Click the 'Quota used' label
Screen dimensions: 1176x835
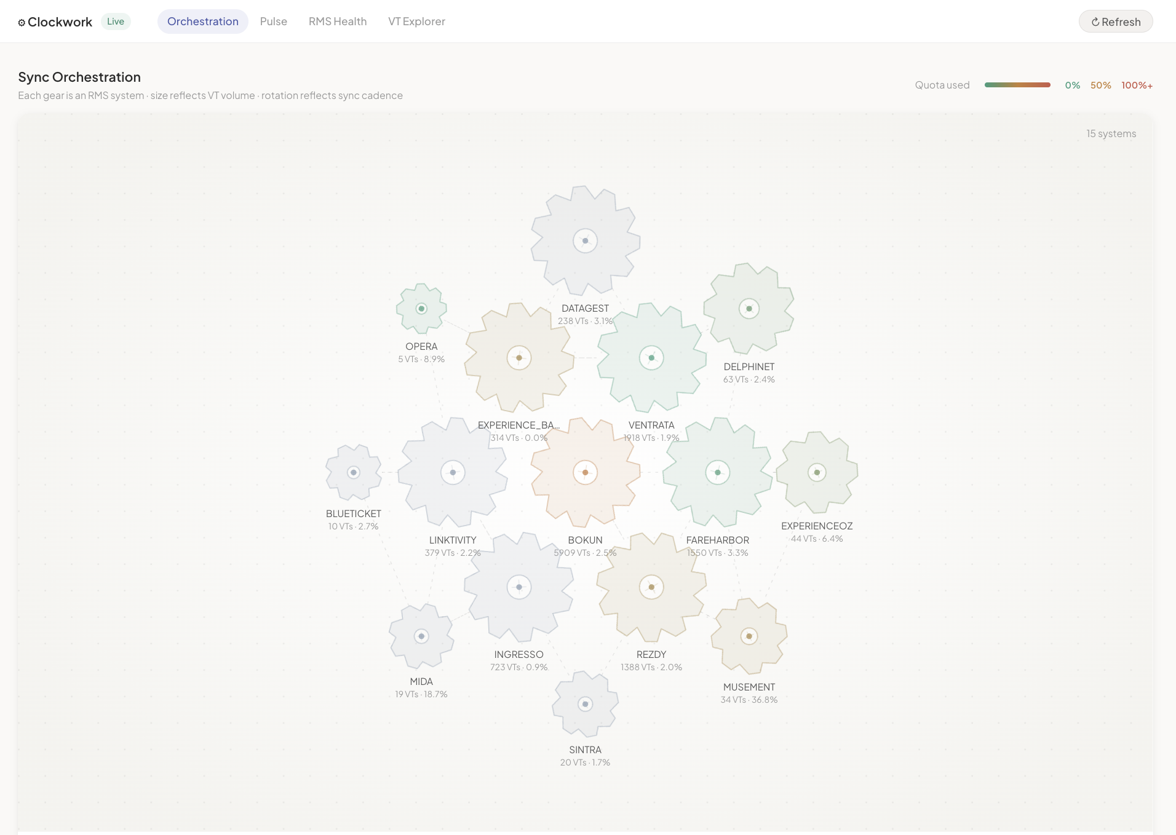click(942, 85)
